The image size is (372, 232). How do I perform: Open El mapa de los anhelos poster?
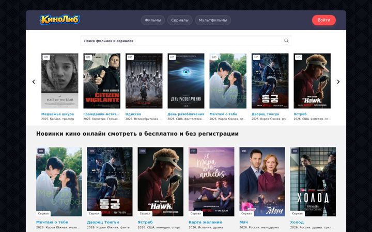(211, 181)
